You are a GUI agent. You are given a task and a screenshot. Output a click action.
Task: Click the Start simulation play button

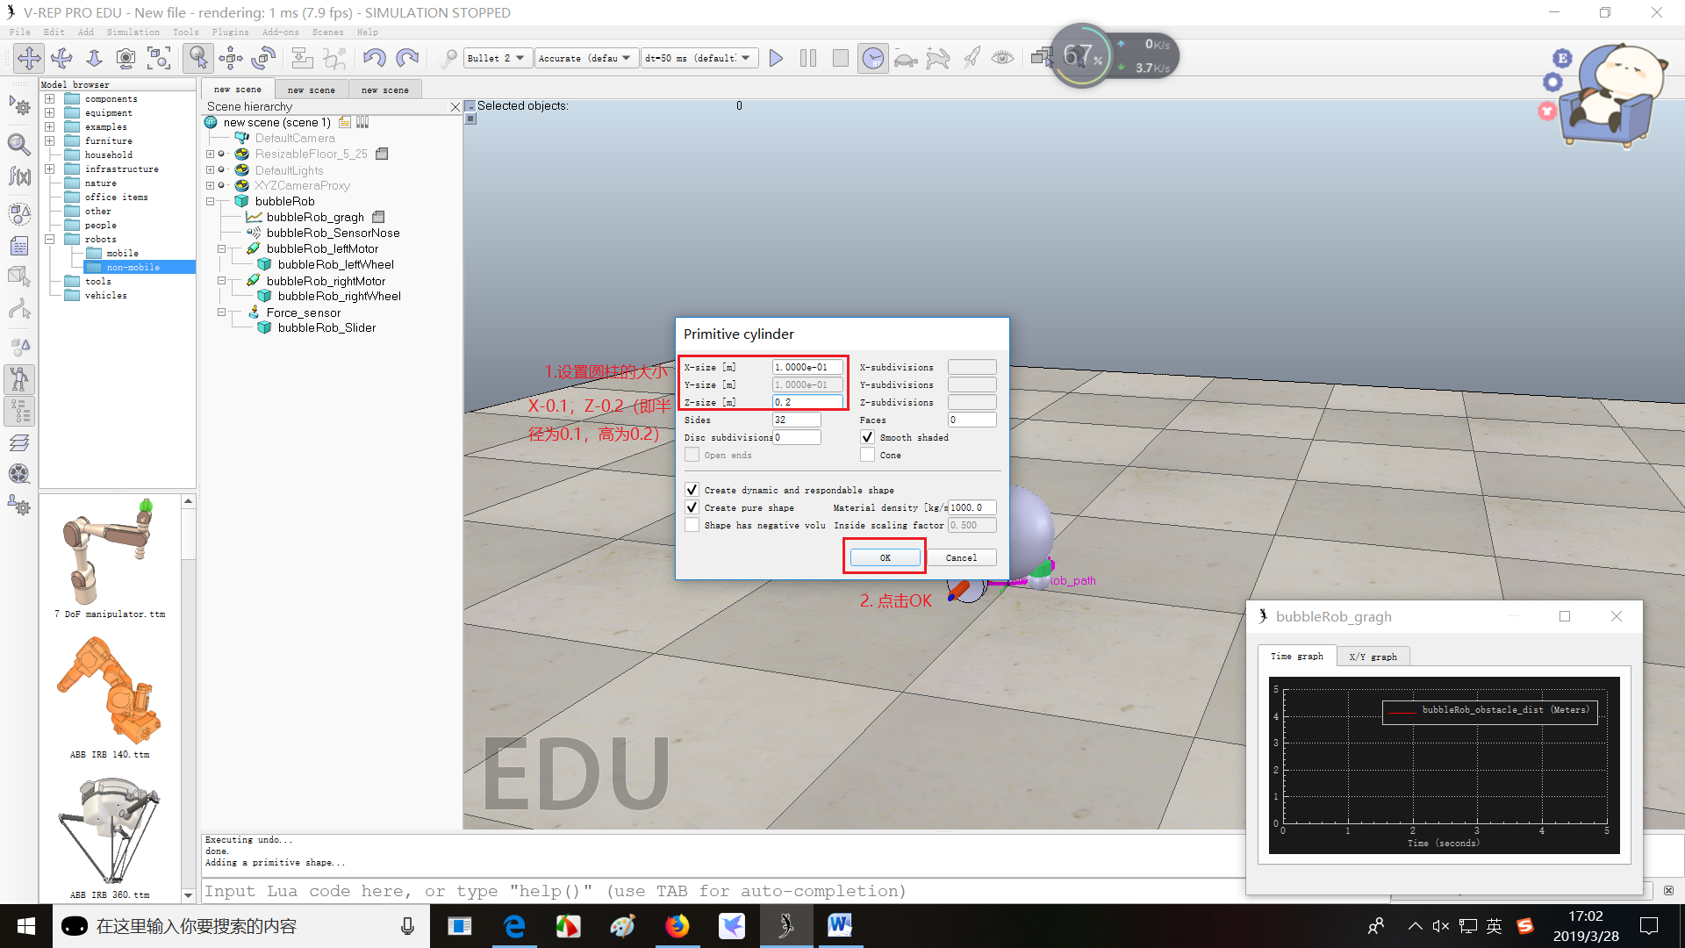(776, 59)
